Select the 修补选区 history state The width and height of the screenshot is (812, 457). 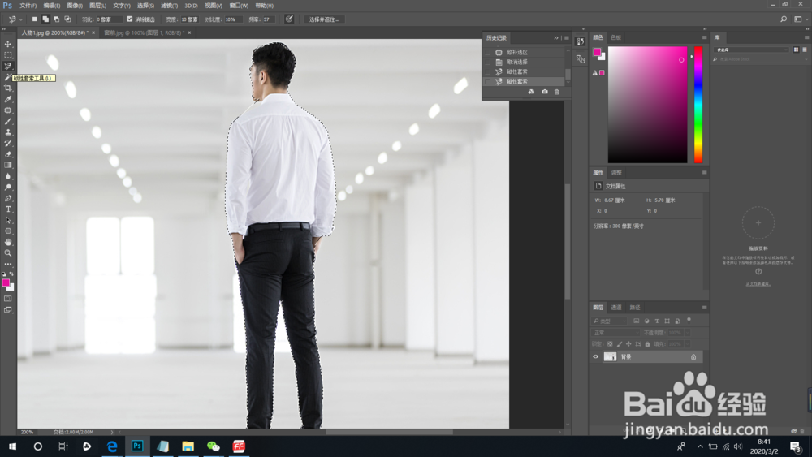(524, 52)
